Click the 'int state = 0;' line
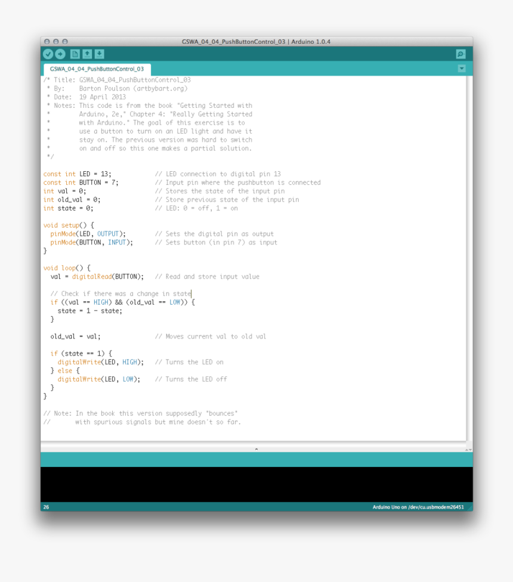Screen dimensions: 513x582 coord(69,208)
